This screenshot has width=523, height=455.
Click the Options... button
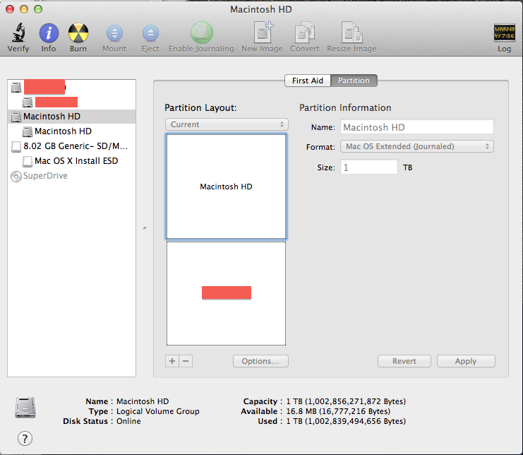click(x=260, y=361)
